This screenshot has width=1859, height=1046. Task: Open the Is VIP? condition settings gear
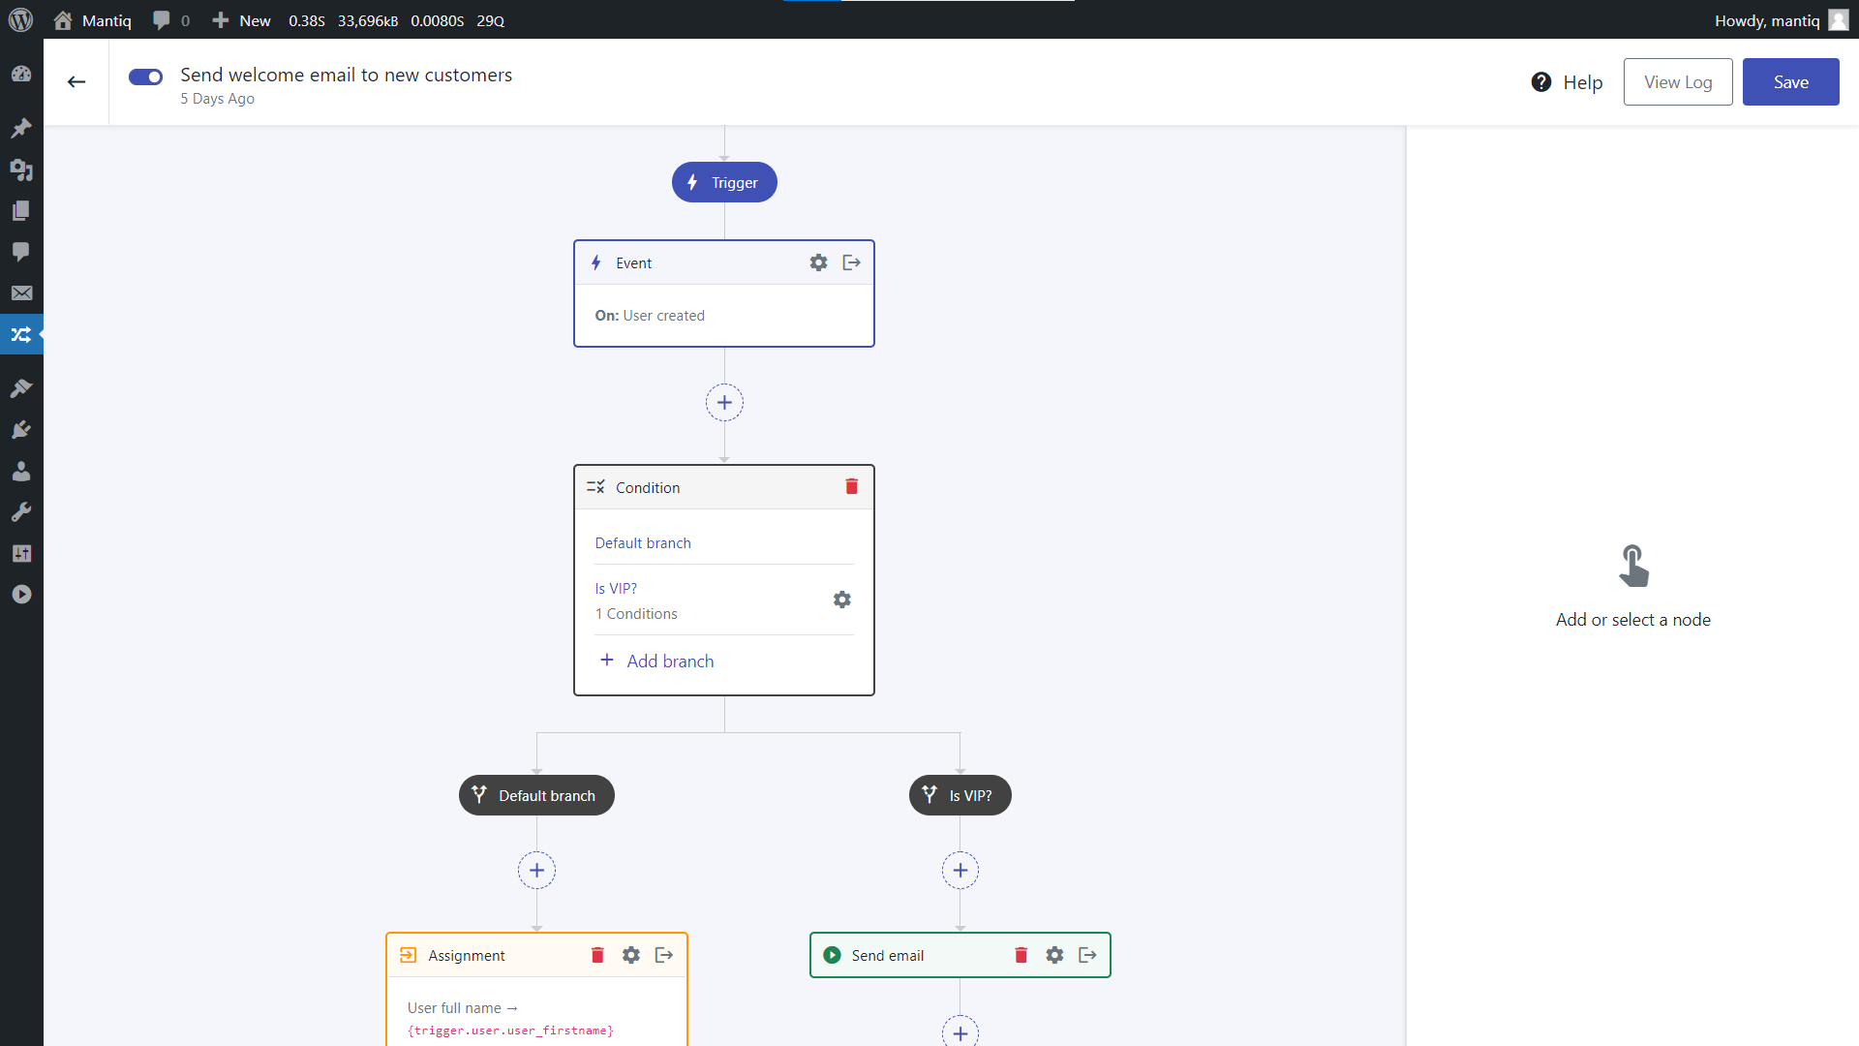point(841,600)
